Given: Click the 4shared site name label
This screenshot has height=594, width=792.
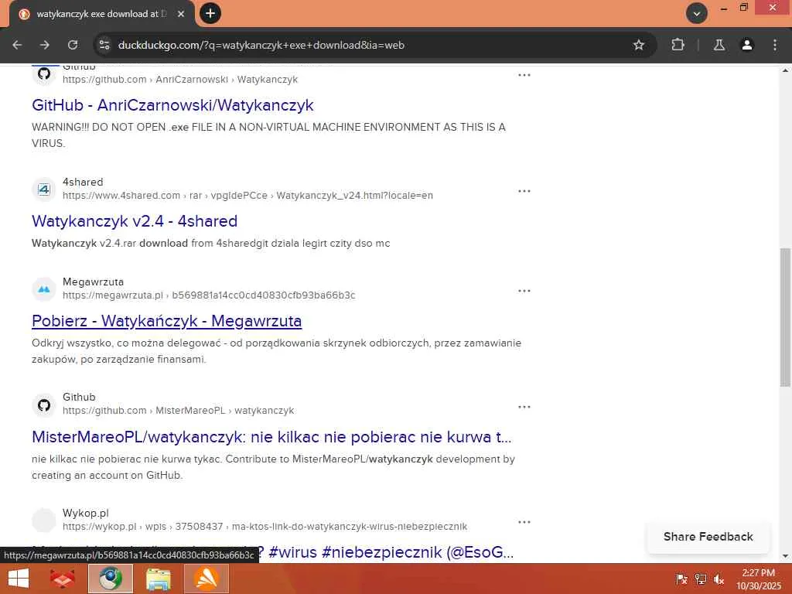Looking at the screenshot, I should [83, 182].
